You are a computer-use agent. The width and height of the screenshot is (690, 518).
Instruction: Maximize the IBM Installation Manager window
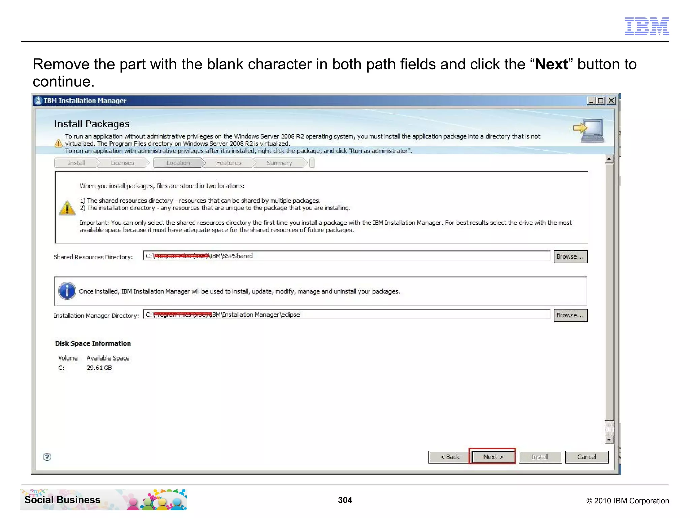click(x=600, y=100)
